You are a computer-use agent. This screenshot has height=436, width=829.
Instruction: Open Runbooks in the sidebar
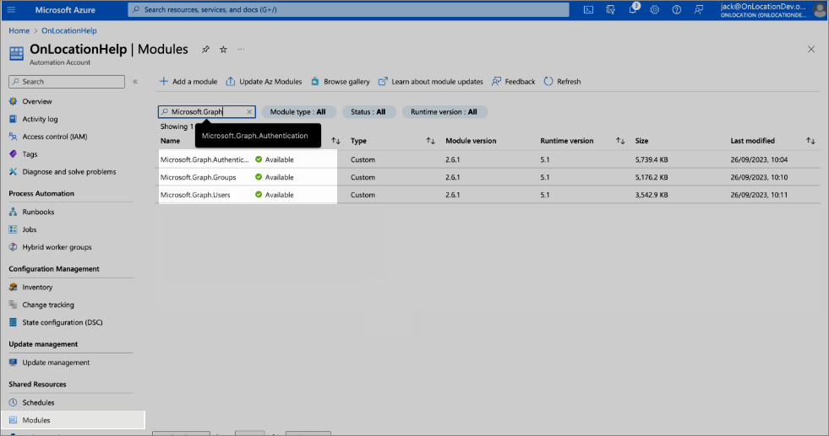point(38,212)
